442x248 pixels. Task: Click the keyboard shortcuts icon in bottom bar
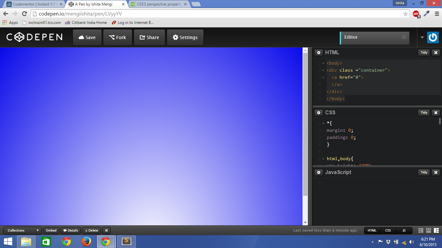point(106,230)
